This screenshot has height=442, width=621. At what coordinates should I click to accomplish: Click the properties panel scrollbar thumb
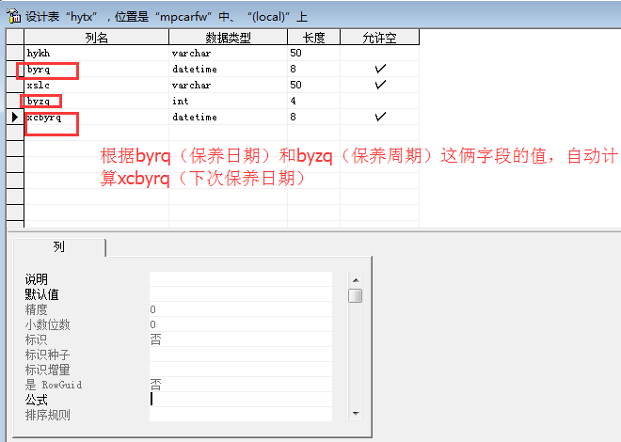(x=355, y=295)
